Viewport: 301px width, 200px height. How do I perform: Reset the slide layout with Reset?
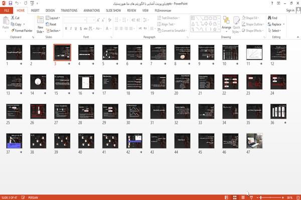click(x=51, y=24)
